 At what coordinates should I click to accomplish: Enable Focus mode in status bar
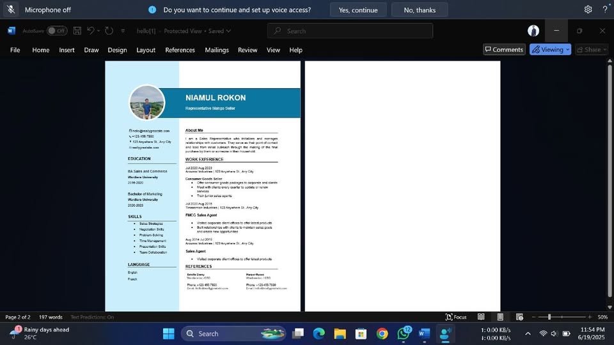click(456, 317)
